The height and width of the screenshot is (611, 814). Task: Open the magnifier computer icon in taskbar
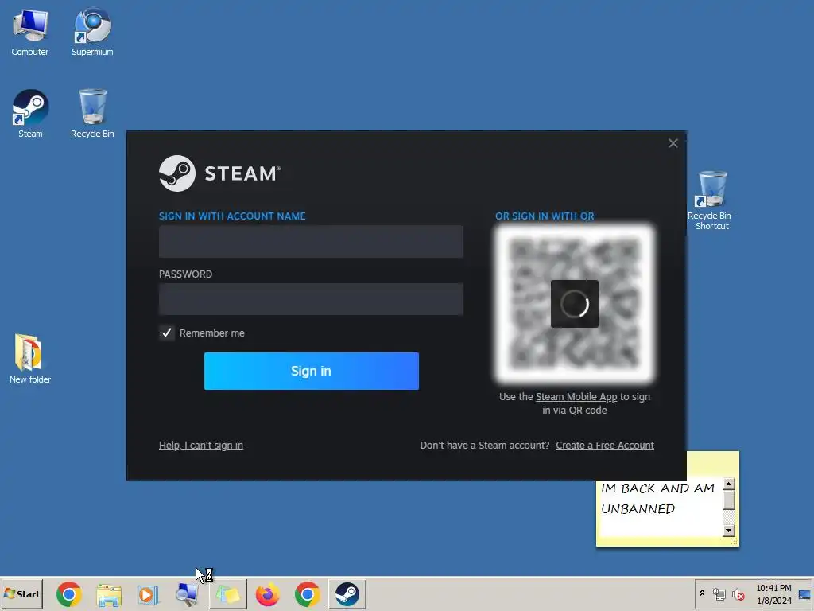pos(187,594)
